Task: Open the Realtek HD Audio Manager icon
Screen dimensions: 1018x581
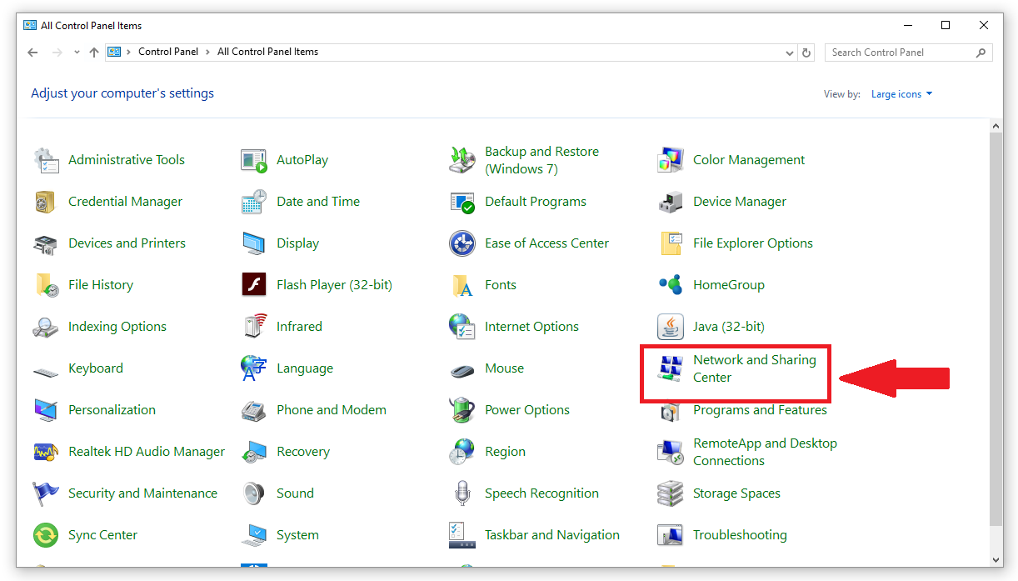Action: pos(46,452)
